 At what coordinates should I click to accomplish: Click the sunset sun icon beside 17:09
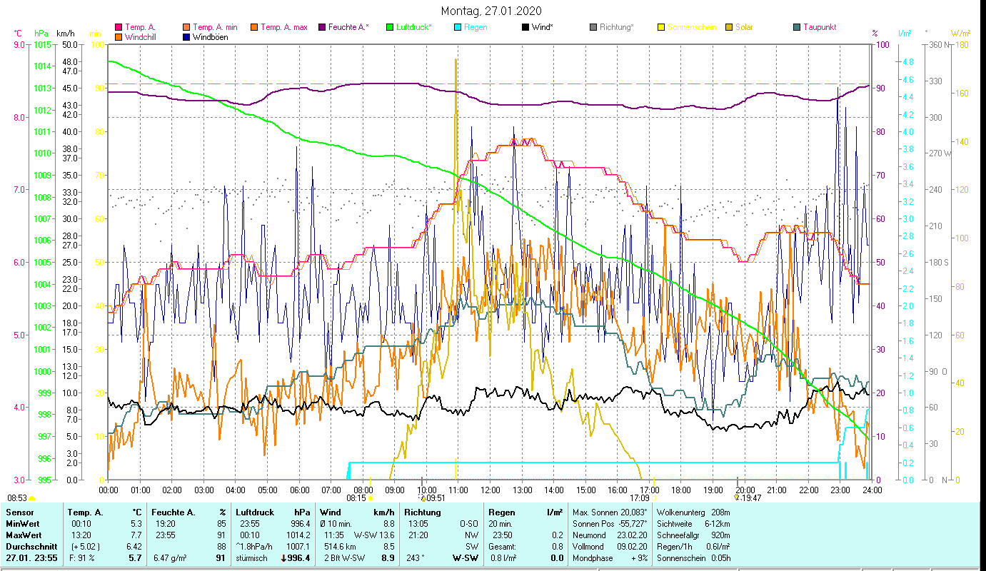(655, 498)
